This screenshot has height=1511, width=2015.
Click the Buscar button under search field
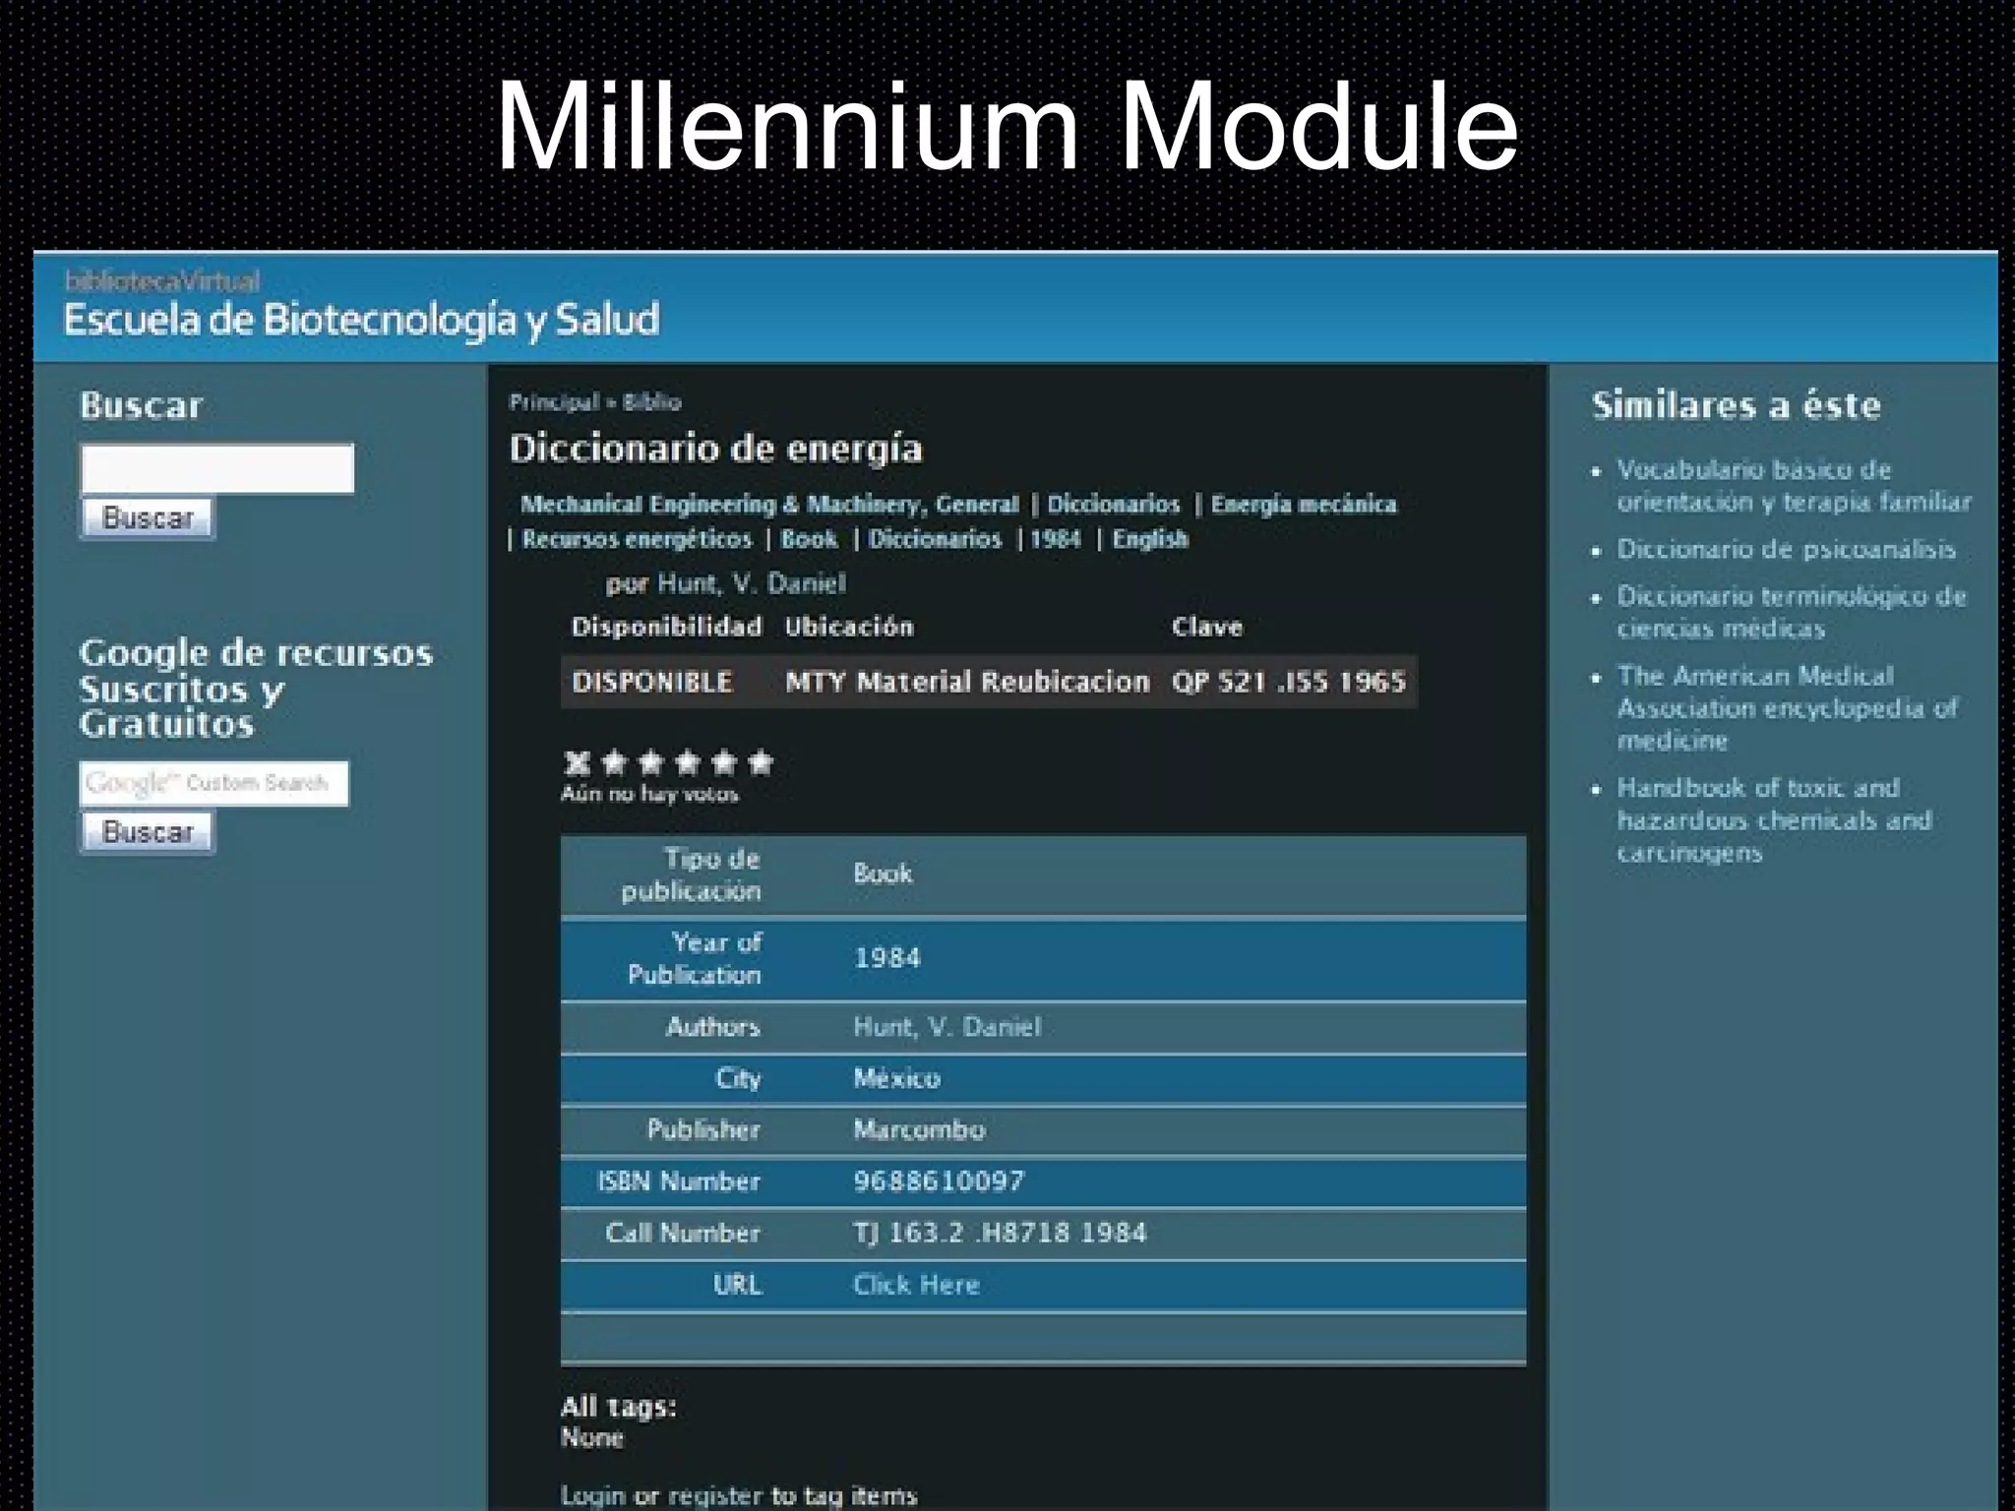click(148, 518)
